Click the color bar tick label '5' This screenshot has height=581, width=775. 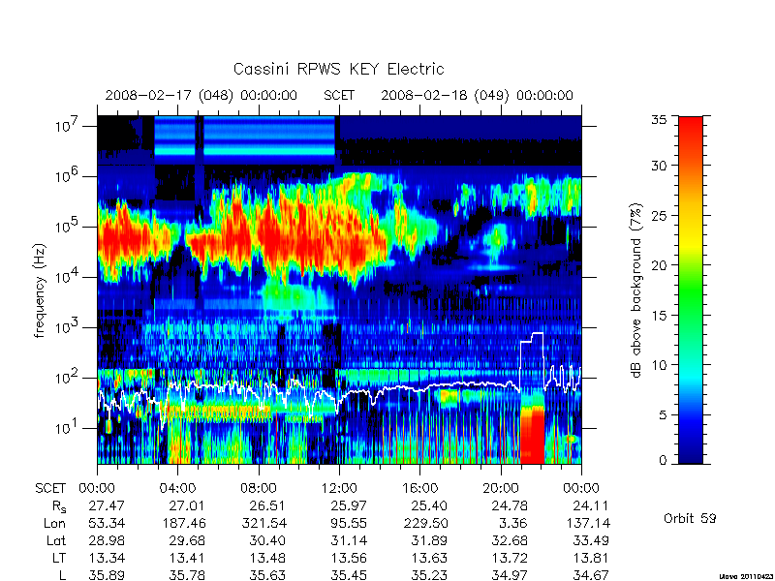pyautogui.click(x=663, y=415)
